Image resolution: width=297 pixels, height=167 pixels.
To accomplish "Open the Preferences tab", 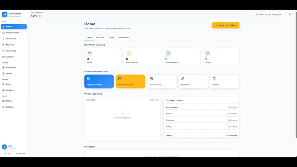I will (x=124, y=37).
